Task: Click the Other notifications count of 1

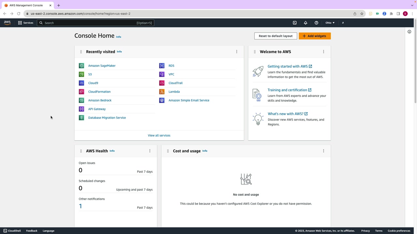Action: 80,206
